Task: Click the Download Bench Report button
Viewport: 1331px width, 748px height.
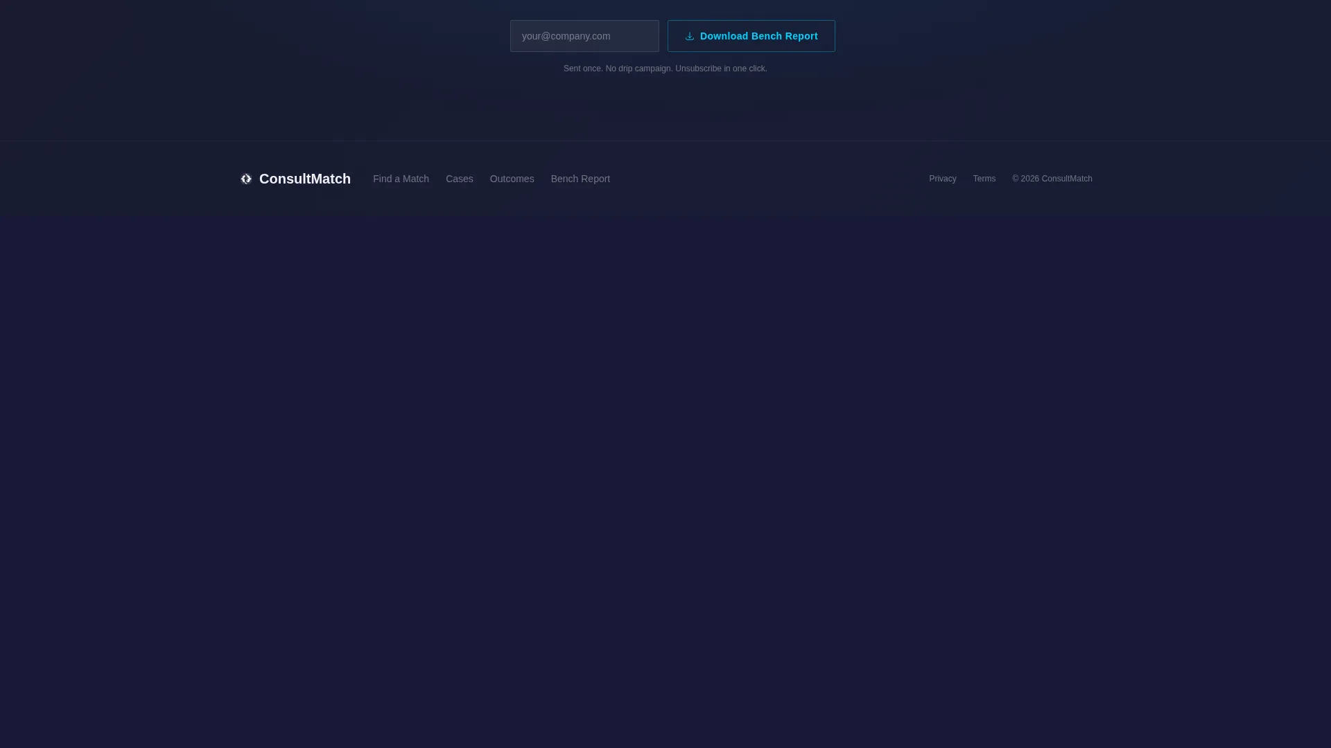Action: (751, 36)
